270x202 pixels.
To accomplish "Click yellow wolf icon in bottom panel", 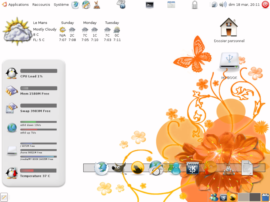I will (232, 198).
